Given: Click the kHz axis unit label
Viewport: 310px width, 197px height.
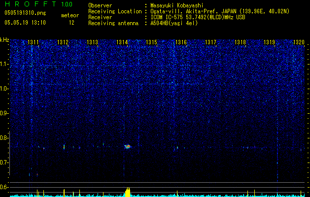Looking at the screenshot, I should (x=4, y=40).
